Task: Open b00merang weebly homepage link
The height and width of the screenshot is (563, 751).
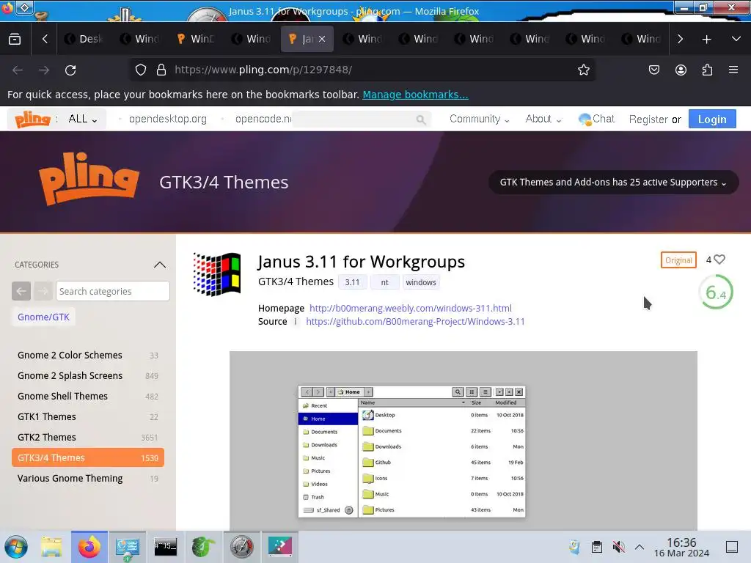Action: (411, 309)
